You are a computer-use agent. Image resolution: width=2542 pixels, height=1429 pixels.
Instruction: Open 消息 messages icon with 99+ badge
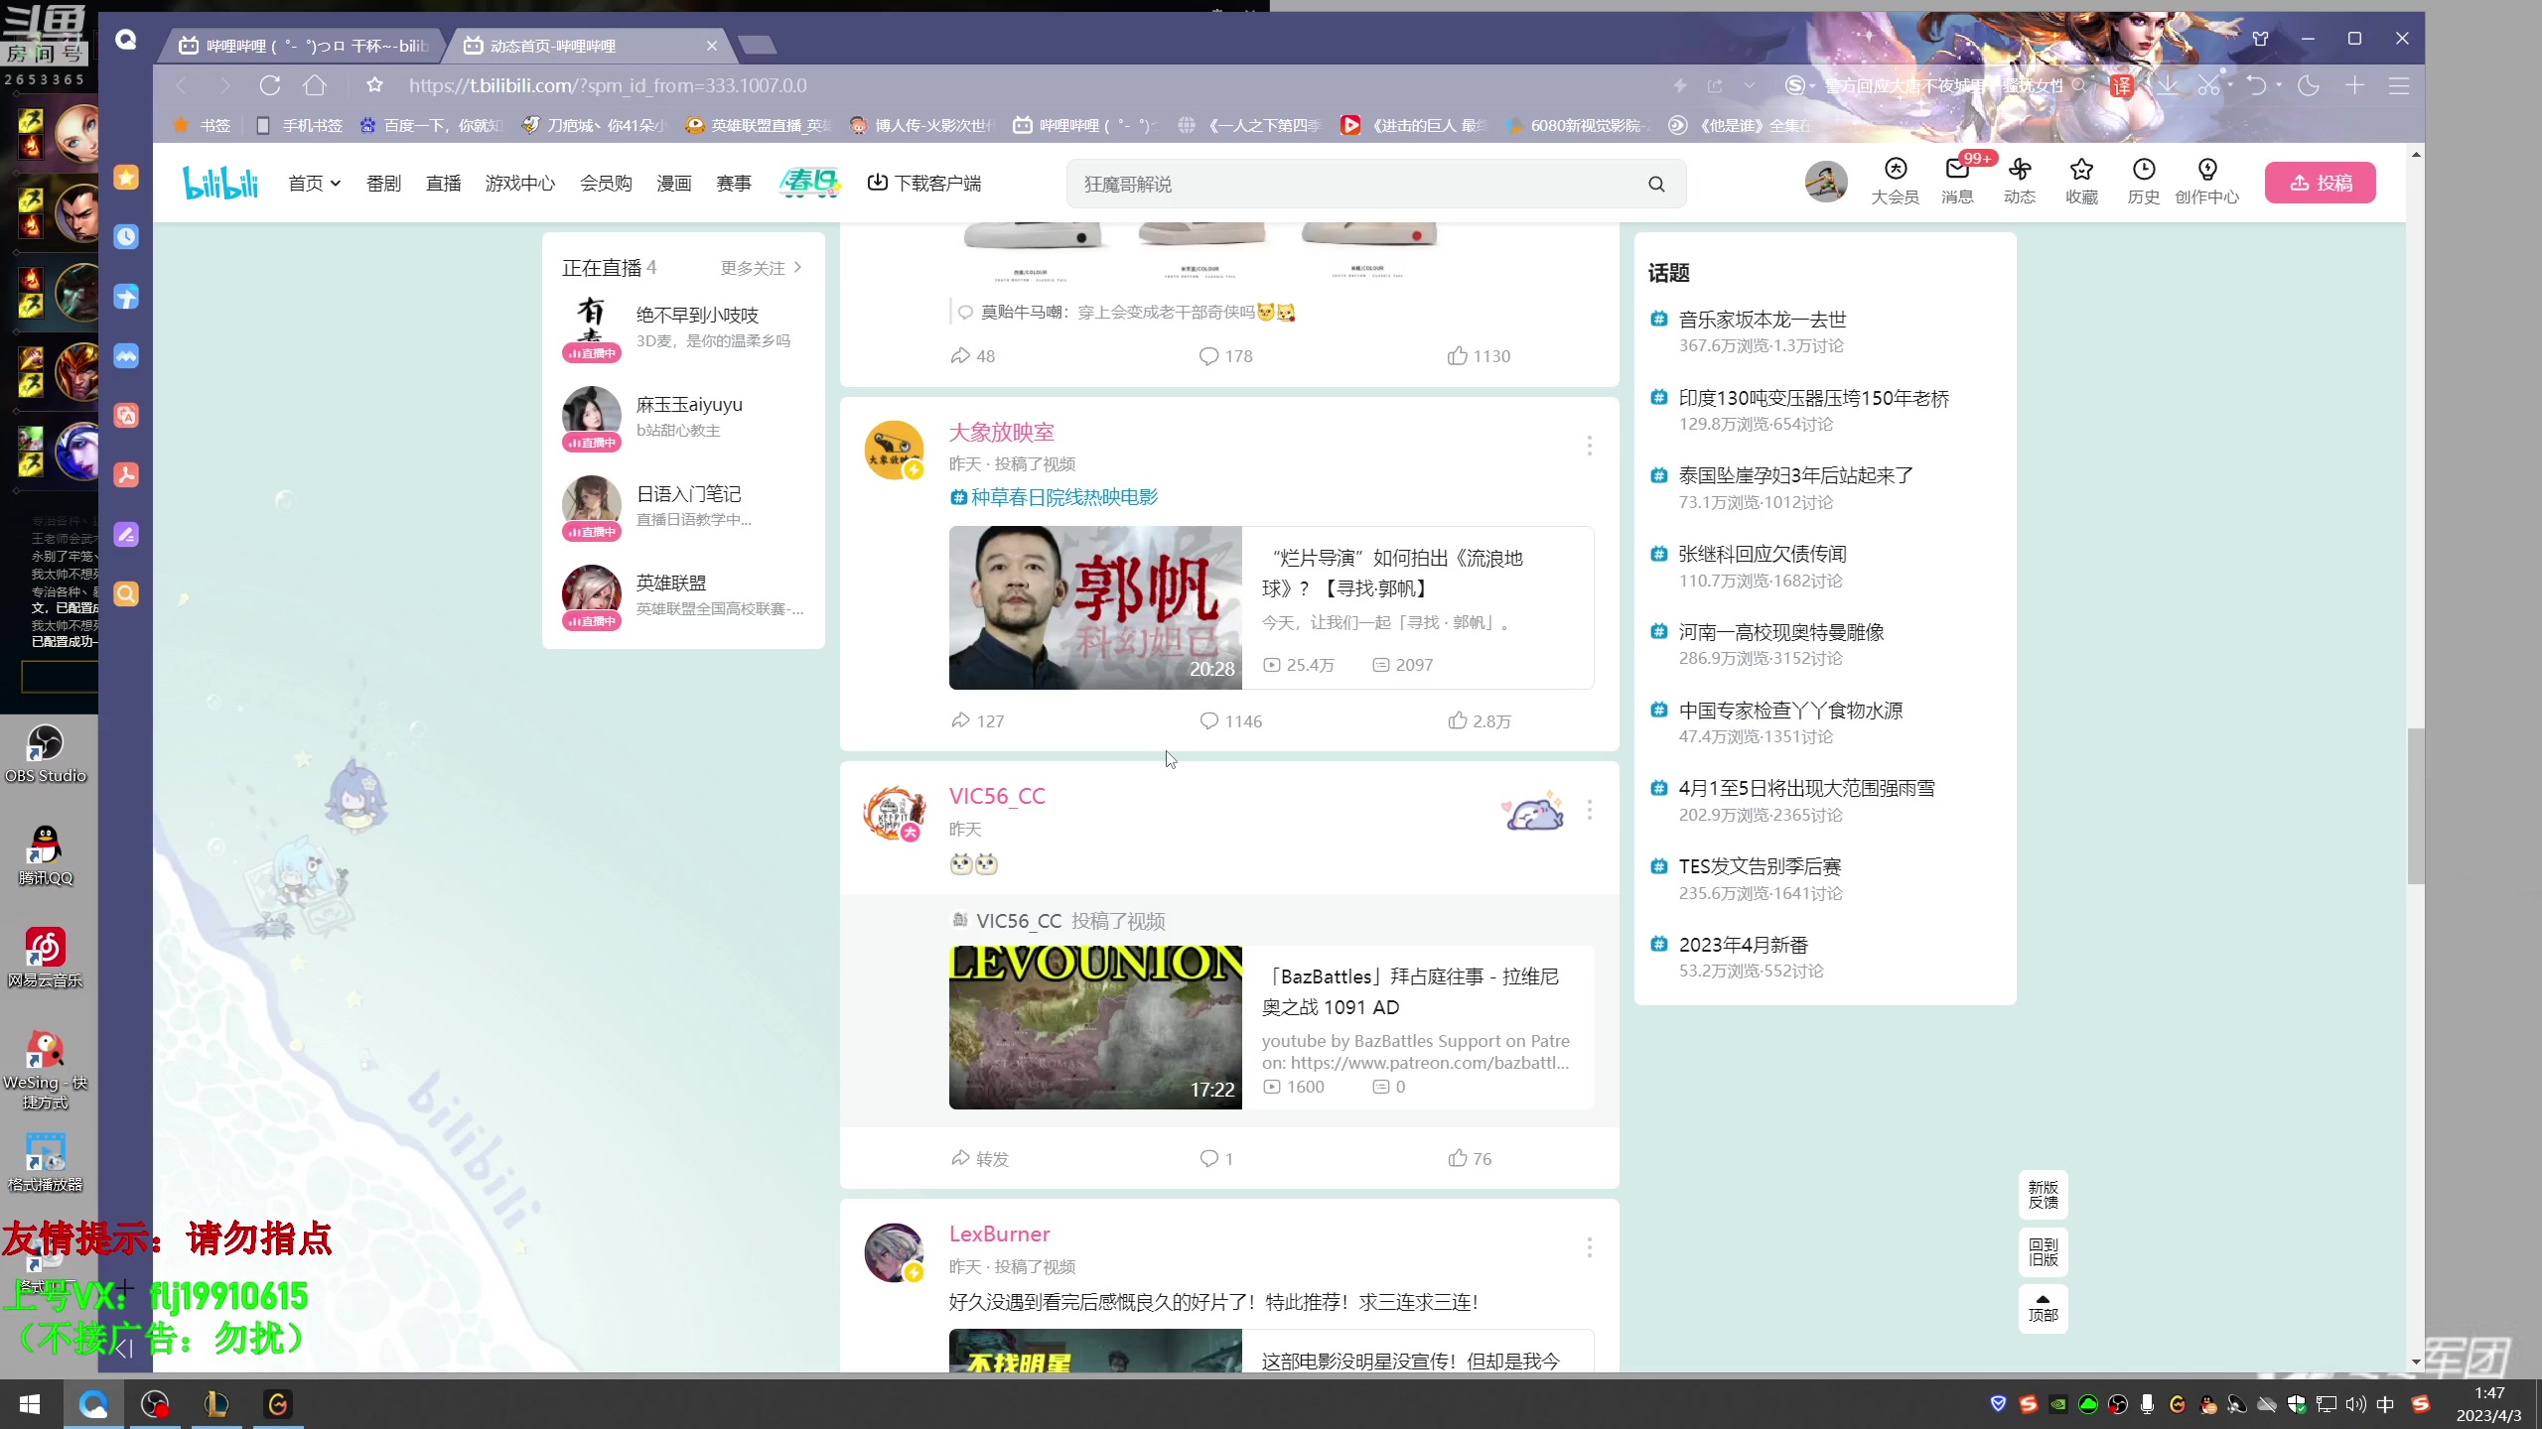click(x=1957, y=182)
